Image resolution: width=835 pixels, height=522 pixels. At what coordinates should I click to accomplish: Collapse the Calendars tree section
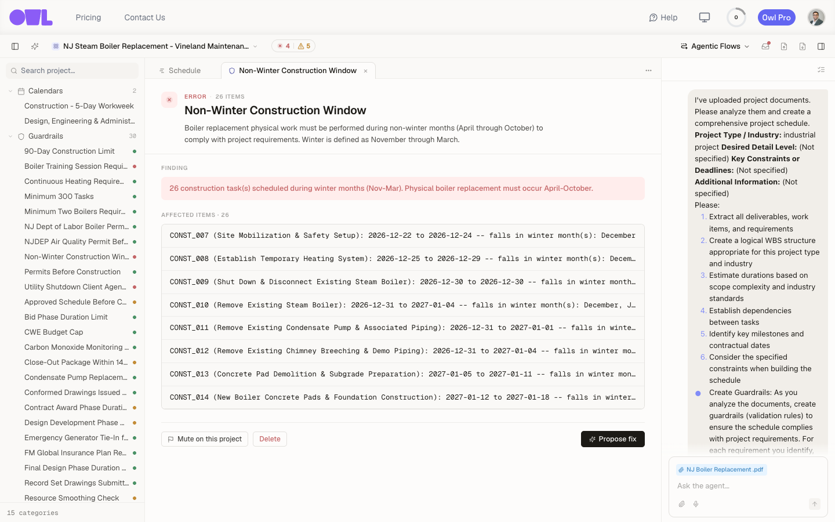coord(10,91)
